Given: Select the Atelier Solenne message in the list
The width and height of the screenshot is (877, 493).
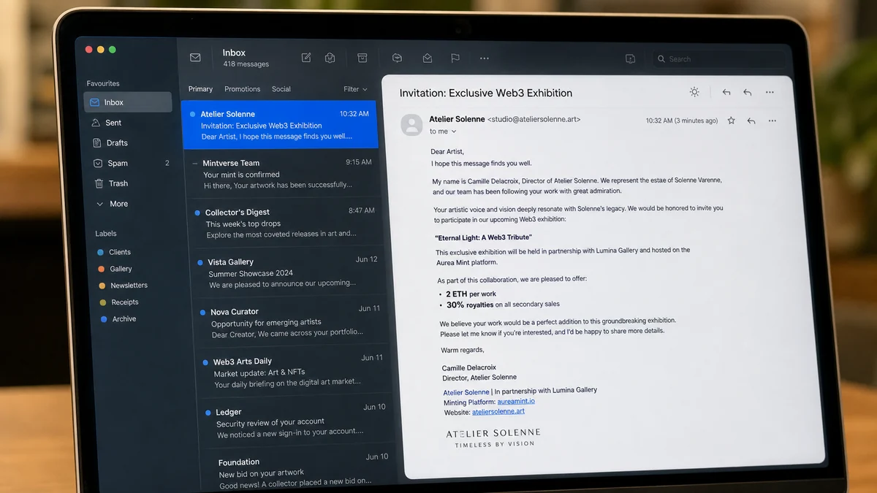Looking at the screenshot, I should (279, 125).
